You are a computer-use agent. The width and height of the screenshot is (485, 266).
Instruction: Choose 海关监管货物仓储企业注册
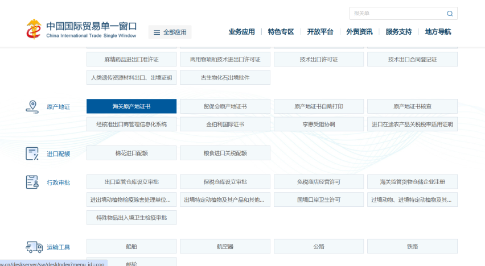[x=412, y=182]
